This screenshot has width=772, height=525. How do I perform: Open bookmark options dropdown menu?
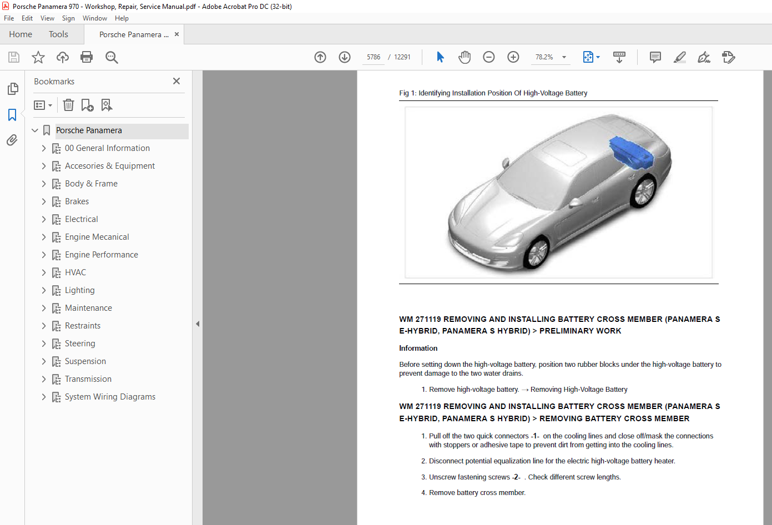tap(43, 105)
